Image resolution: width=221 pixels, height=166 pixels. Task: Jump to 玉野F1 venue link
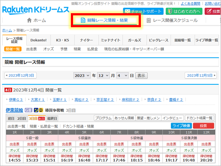pos(59,100)
